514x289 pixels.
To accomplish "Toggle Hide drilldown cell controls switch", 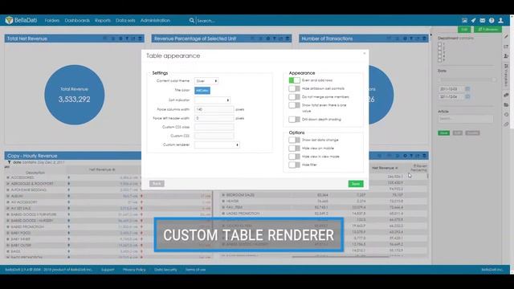I will click(295, 88).
